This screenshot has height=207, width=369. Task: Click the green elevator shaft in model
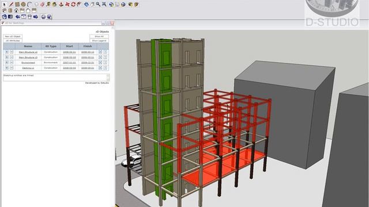pyautogui.click(x=163, y=117)
